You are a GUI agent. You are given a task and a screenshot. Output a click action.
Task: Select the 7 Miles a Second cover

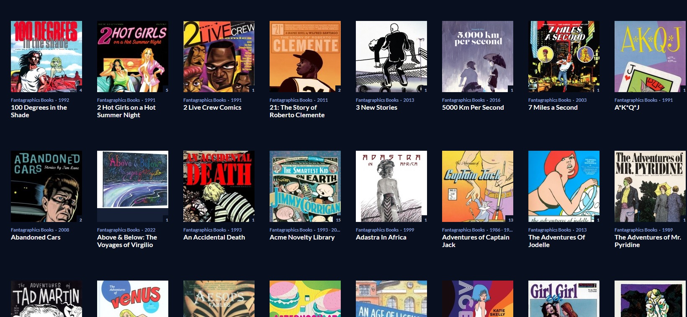564,57
